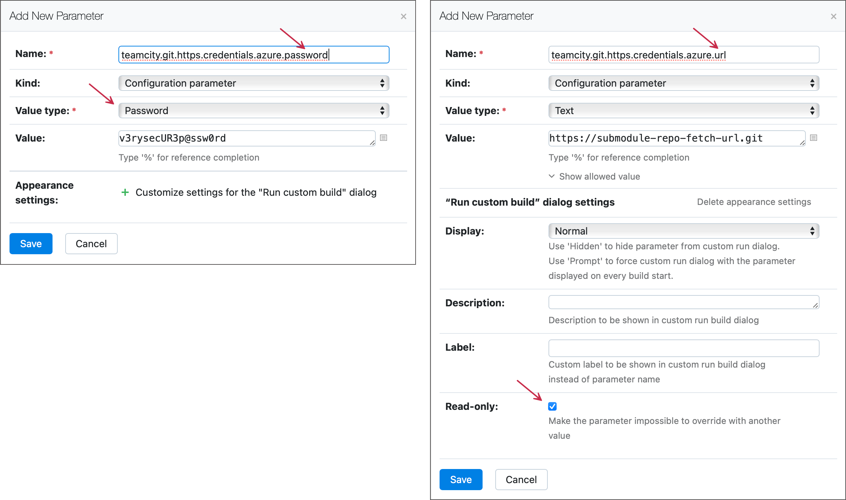
Task: Click the multiline text icon next to password value
Action: click(384, 137)
